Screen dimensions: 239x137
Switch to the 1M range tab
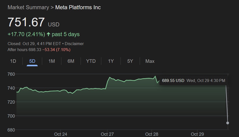(x=52, y=61)
